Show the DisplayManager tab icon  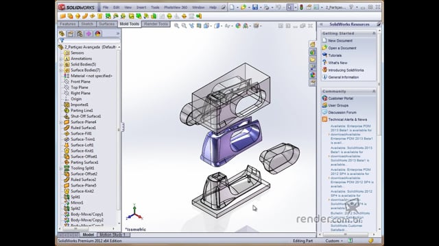[97, 33]
